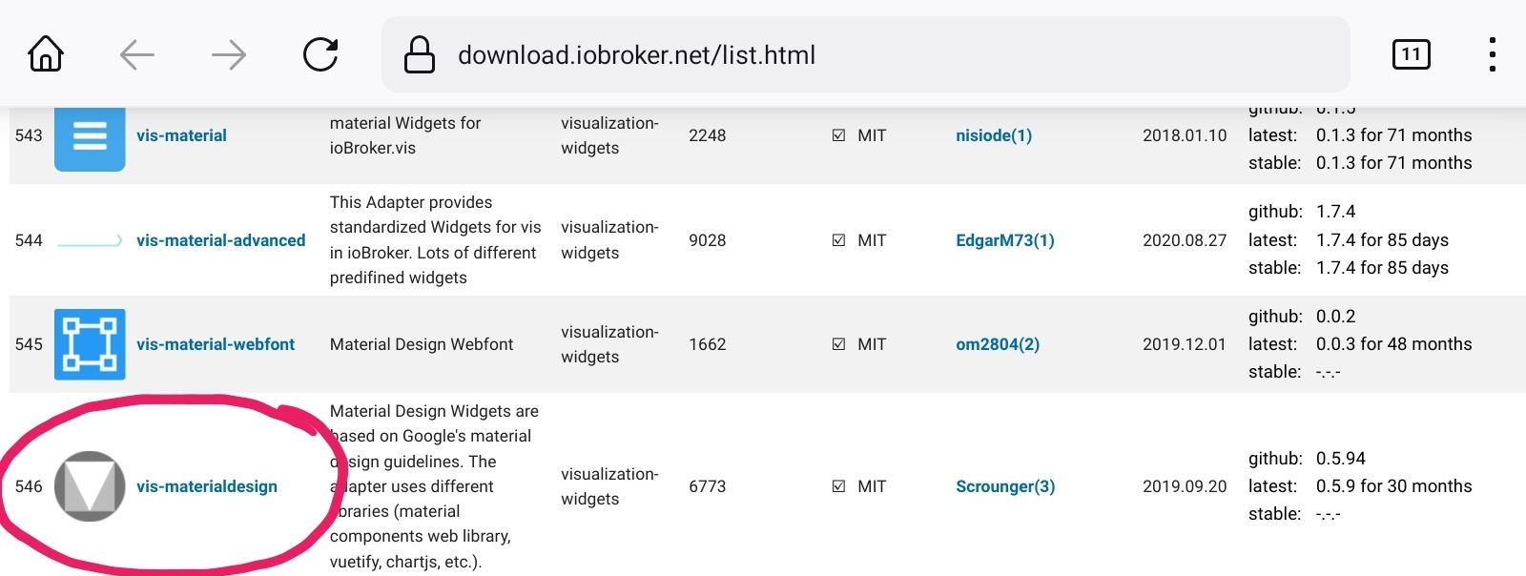Click the vis-material-webfont square logo

90,344
